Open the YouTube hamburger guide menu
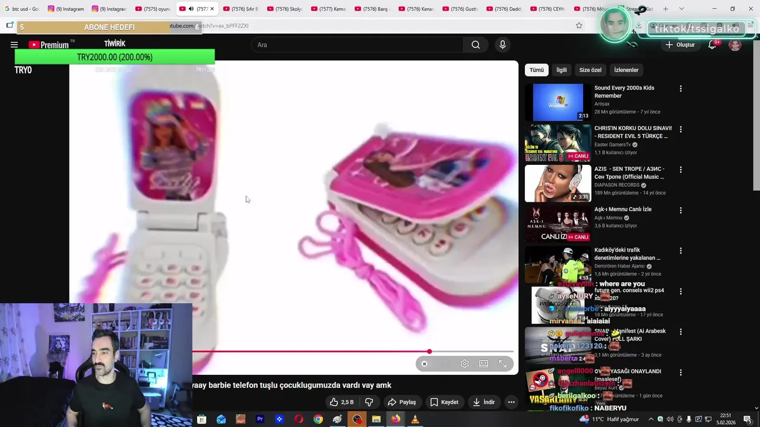760x427 pixels. pyautogui.click(x=14, y=44)
